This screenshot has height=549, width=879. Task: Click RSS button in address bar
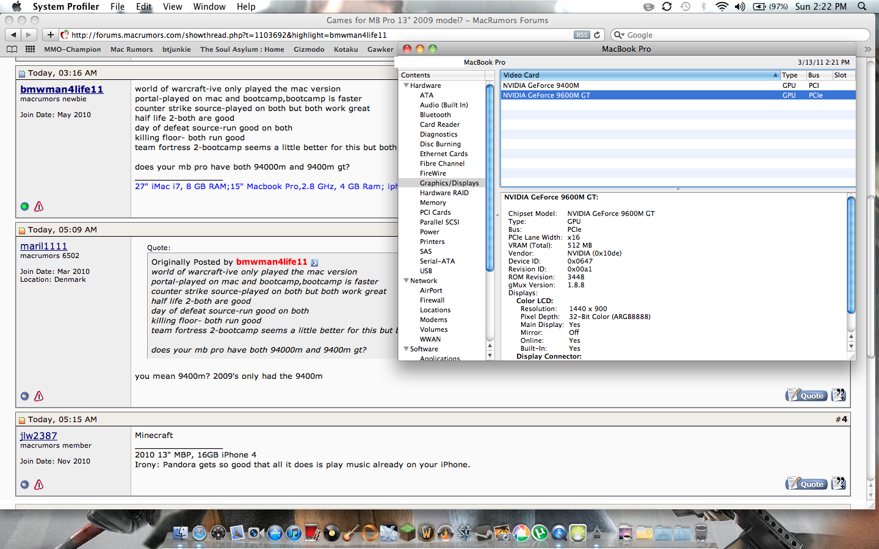(x=582, y=35)
